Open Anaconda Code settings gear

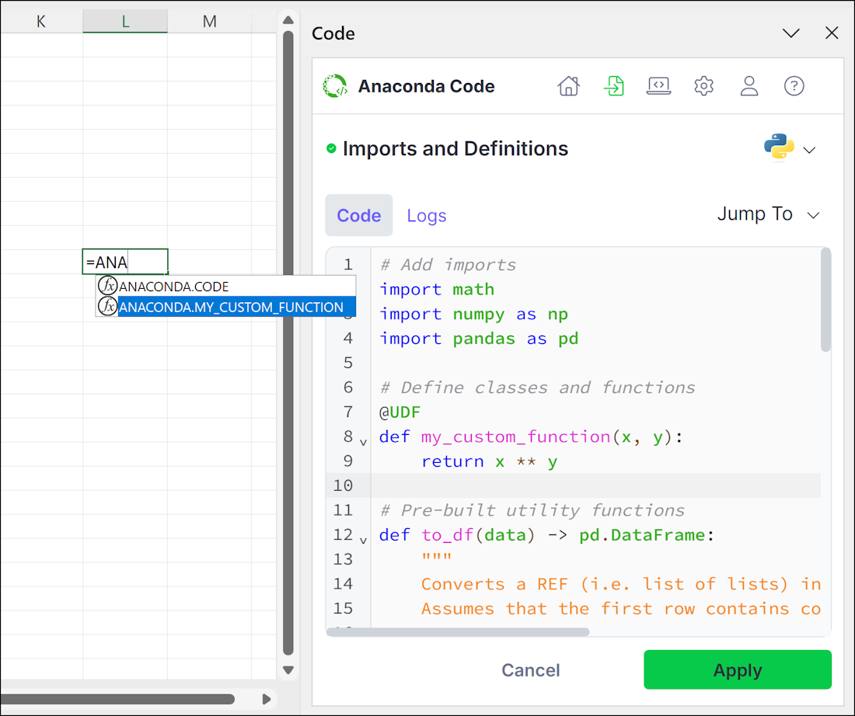coord(703,85)
